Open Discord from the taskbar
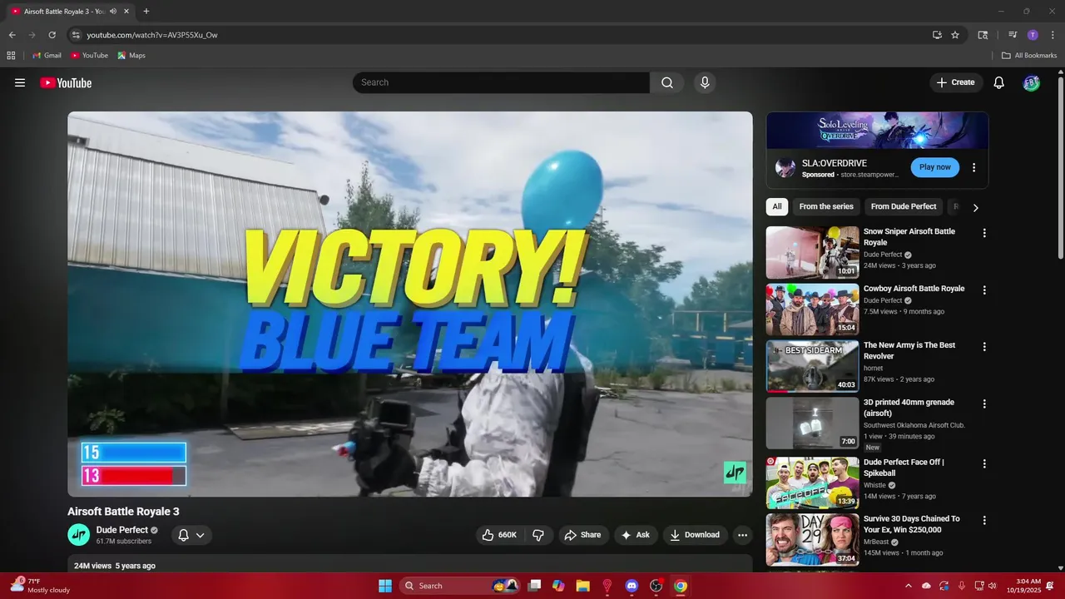Image resolution: width=1065 pixels, height=599 pixels. [632, 586]
